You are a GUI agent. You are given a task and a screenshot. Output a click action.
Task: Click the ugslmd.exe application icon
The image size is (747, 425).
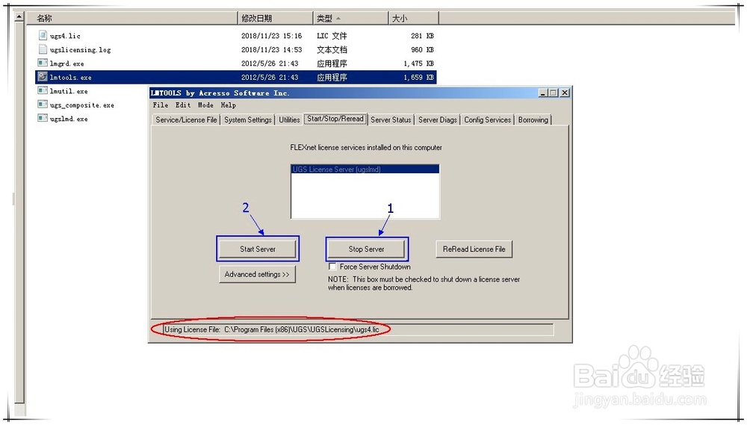point(43,118)
